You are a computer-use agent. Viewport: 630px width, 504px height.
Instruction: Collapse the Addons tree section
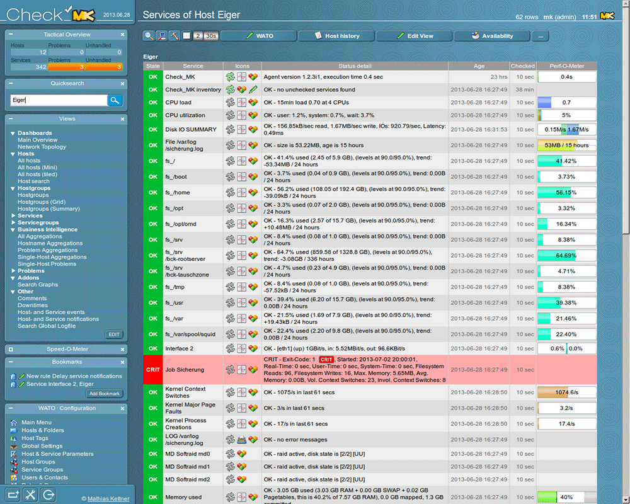point(13,278)
